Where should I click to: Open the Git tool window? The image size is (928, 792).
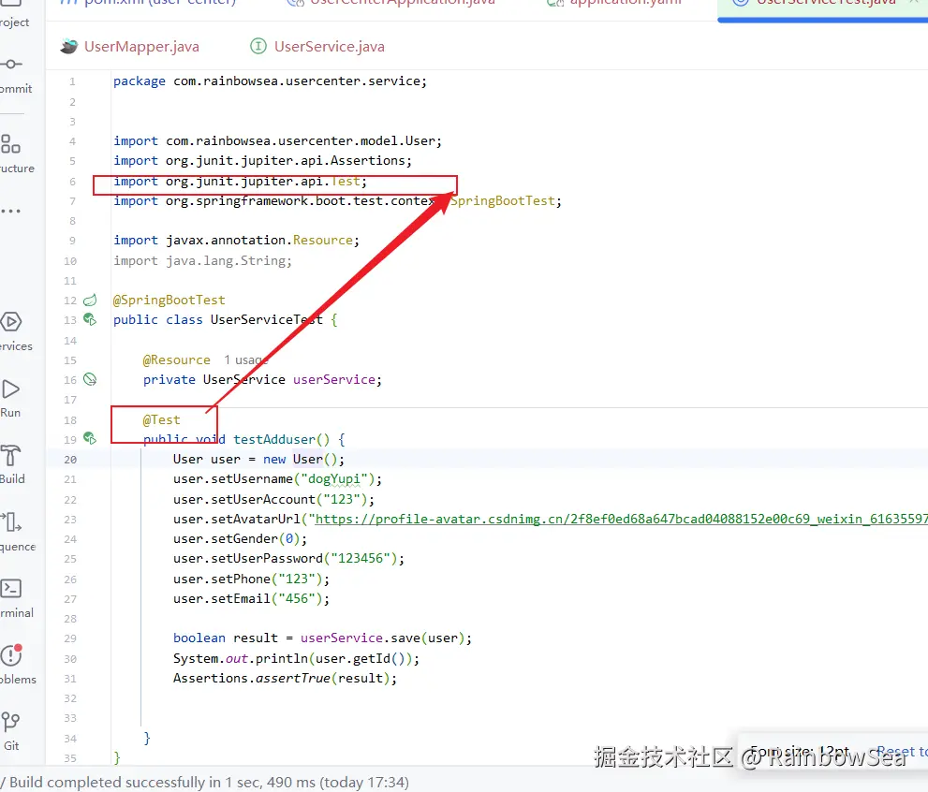(11, 730)
